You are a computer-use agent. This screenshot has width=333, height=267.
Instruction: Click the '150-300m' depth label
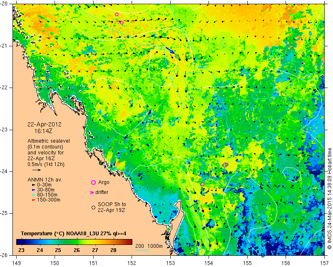48,200
